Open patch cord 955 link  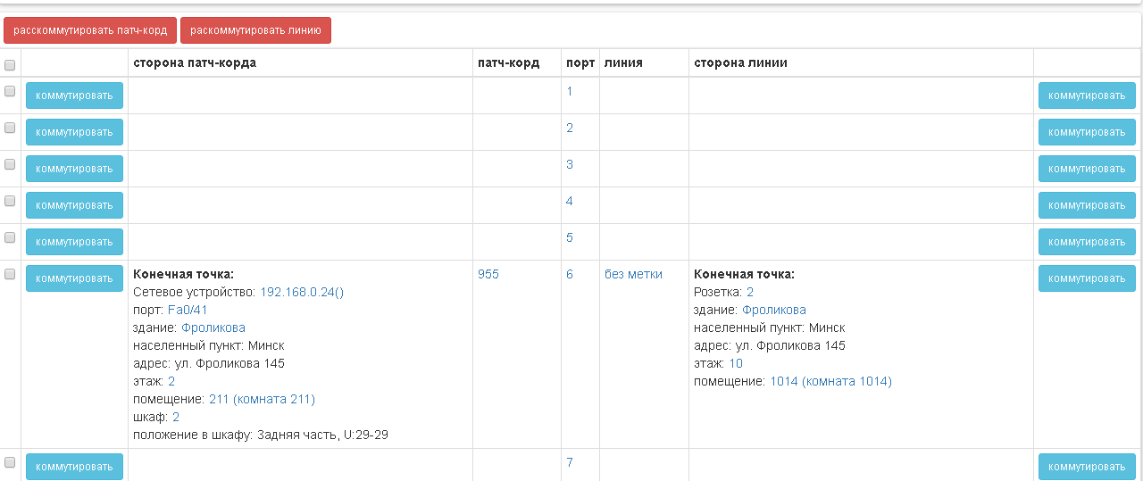488,274
